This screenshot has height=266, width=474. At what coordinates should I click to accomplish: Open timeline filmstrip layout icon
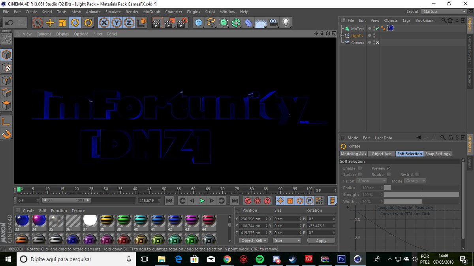333,201
